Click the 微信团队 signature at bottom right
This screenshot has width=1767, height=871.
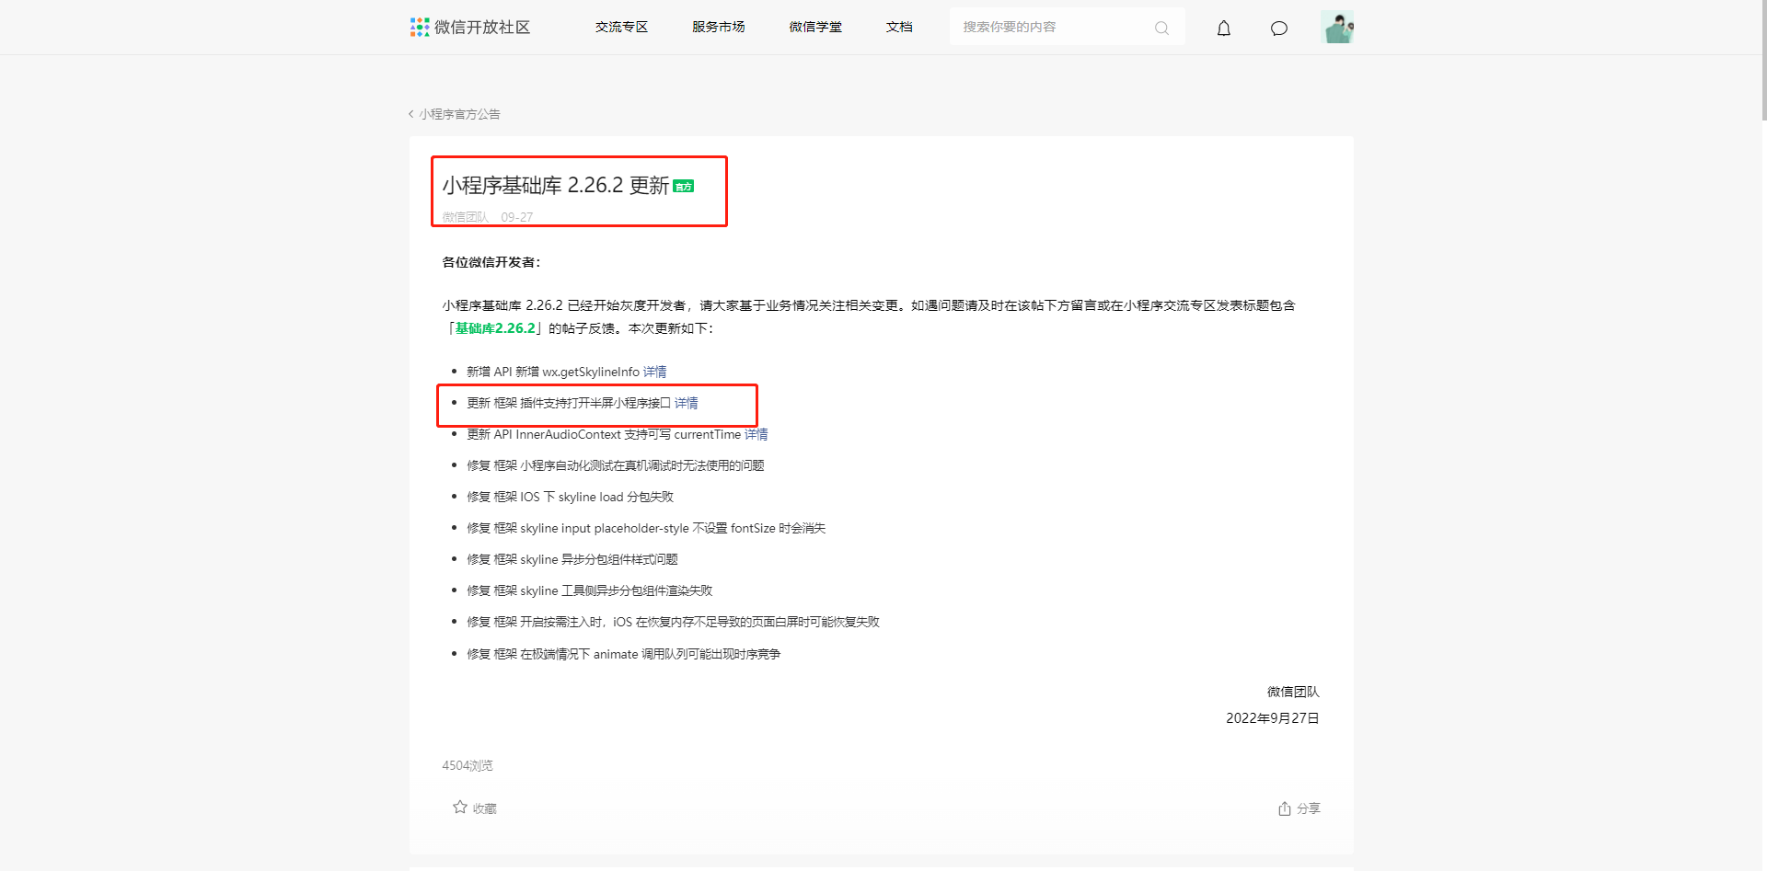(x=1293, y=692)
